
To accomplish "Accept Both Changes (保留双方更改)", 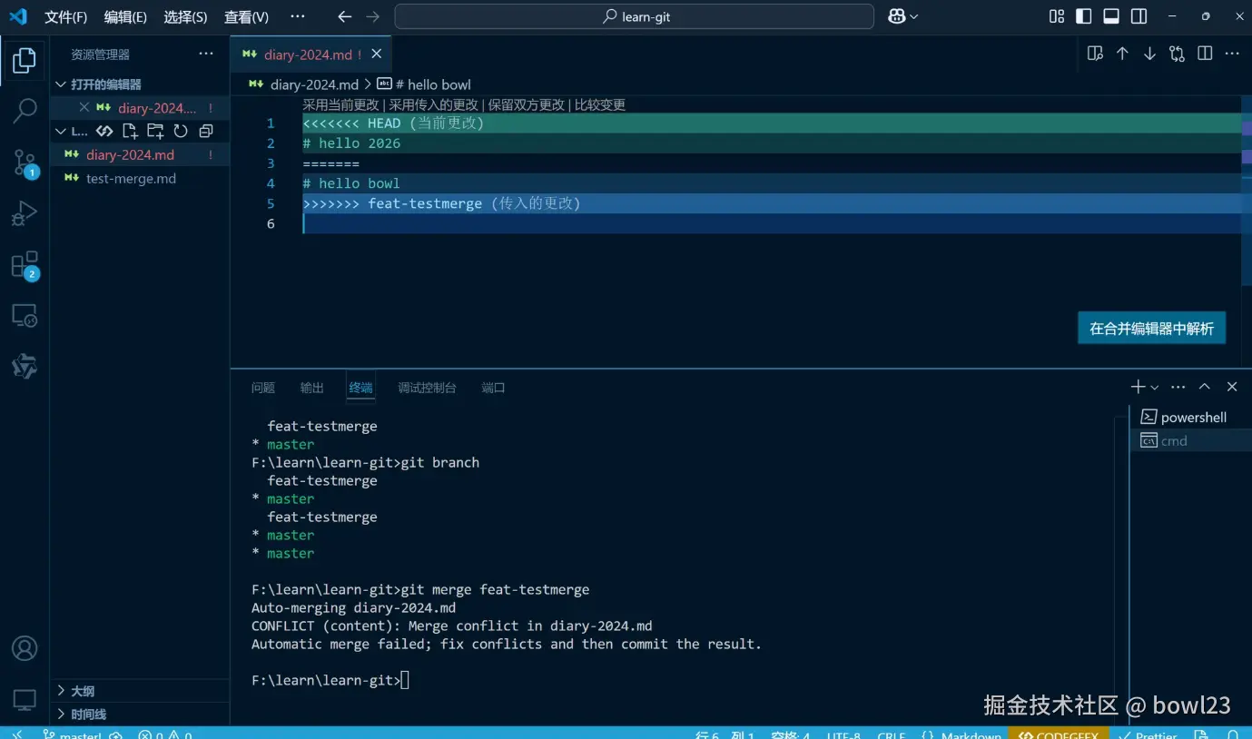I will point(526,104).
